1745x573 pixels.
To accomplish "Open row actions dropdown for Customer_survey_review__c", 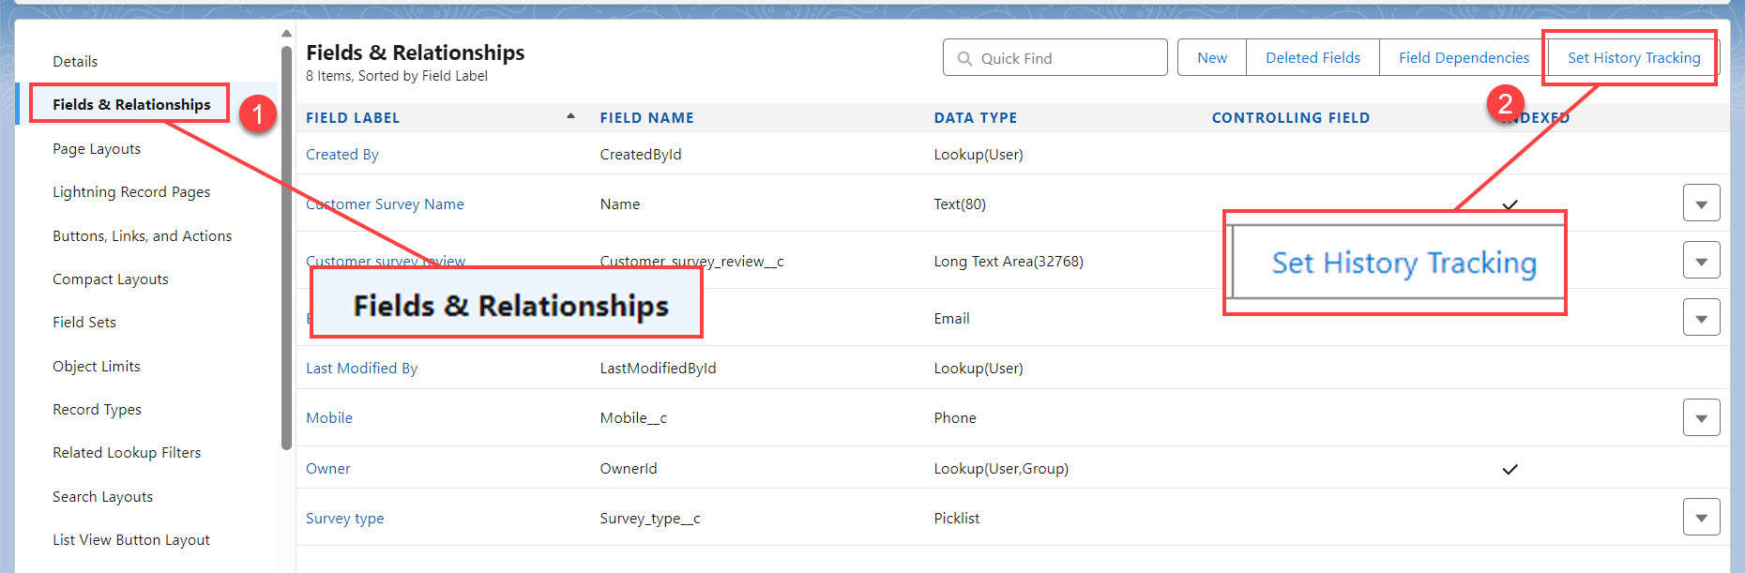I will 1701,261.
